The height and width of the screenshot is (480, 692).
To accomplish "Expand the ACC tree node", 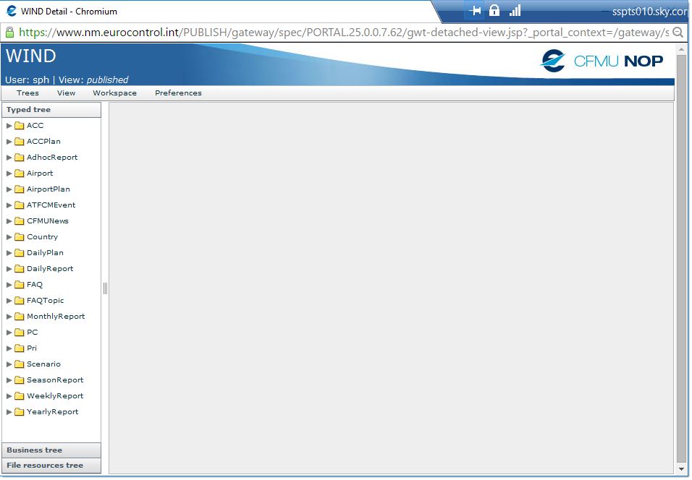I will (9, 126).
